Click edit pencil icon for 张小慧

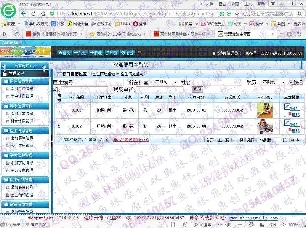[287, 123]
